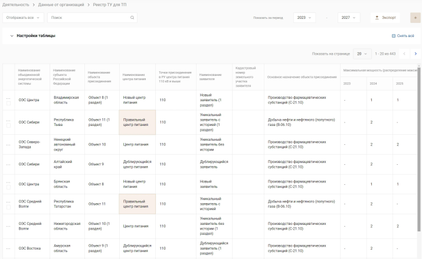Click the 'Экспорт' button
This screenshot has height=259, width=422.
[x=385, y=18]
